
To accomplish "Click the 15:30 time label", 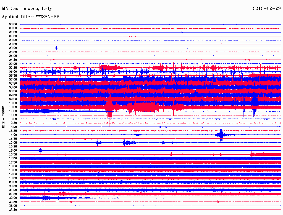I will pyautogui.click(x=13, y=146).
